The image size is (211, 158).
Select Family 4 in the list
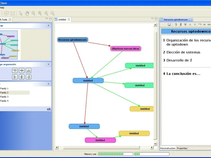4,101
